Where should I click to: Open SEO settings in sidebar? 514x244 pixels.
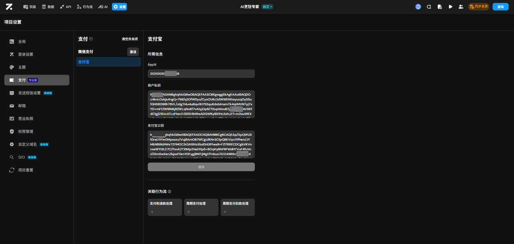pos(37,157)
